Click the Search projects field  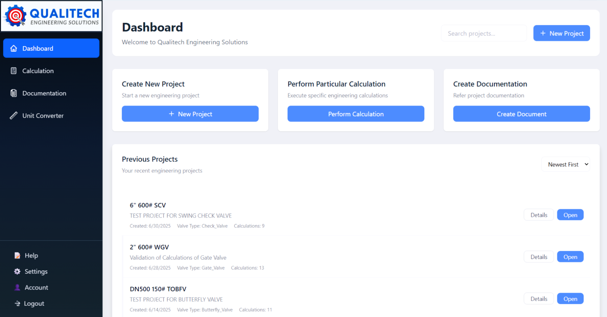484,33
